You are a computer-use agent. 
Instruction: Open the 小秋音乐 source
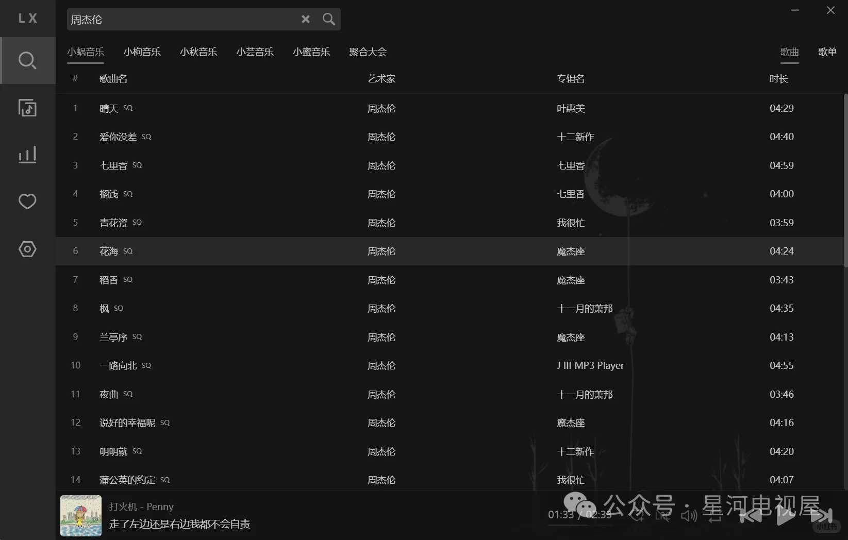(x=198, y=52)
